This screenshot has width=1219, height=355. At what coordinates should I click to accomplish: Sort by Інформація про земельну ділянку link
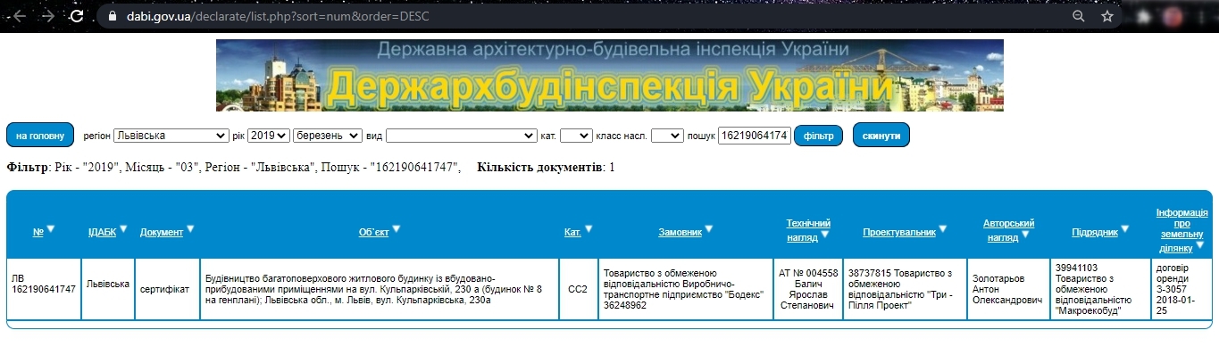(1181, 231)
